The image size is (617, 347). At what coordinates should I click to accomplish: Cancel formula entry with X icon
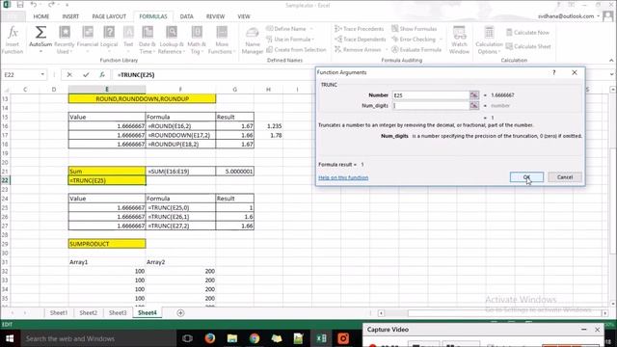coord(69,75)
